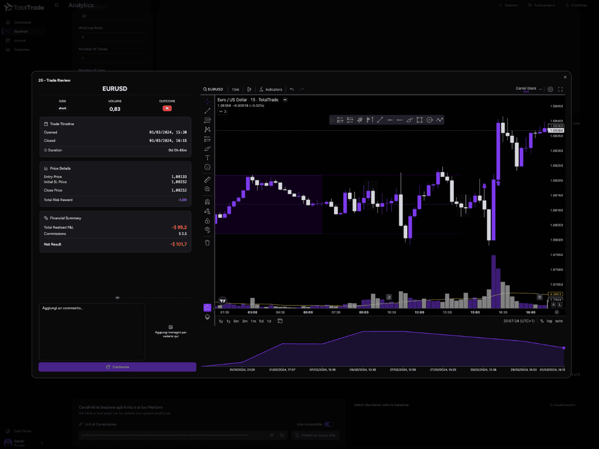Click the chart Redo arrow
This screenshot has height=449, width=599.
click(301, 89)
